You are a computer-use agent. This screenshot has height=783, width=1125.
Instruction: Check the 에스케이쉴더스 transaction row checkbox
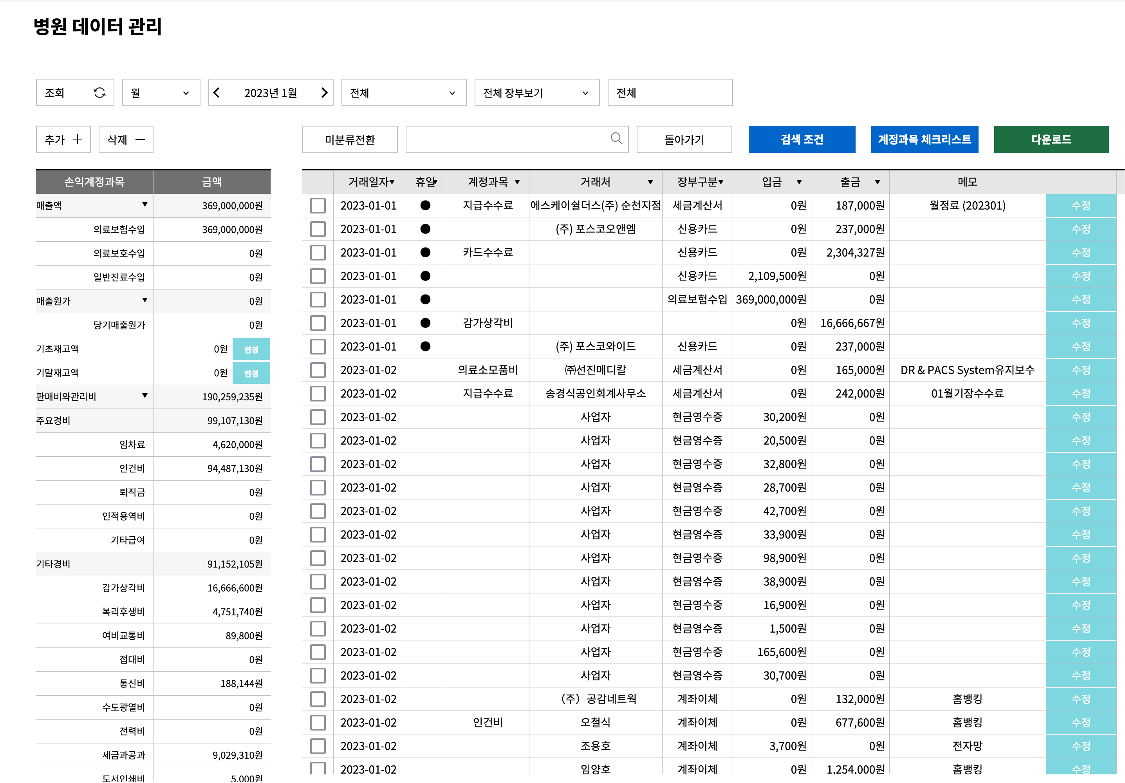point(318,206)
